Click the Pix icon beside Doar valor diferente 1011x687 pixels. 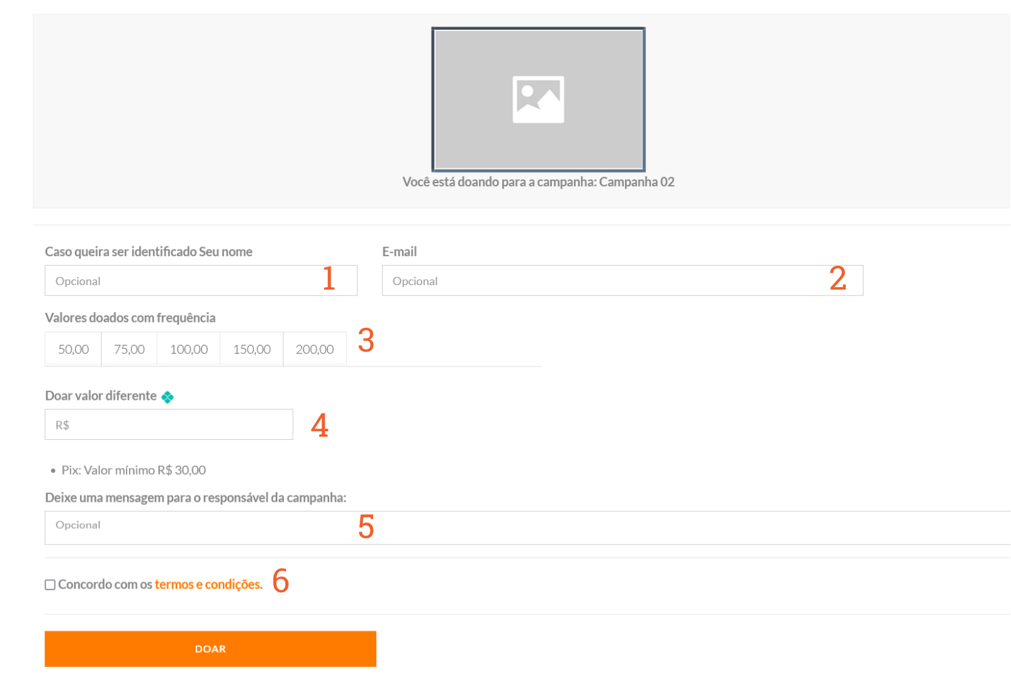[x=167, y=397]
